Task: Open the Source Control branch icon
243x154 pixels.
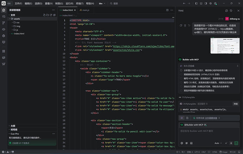Action: [x=4, y=23]
